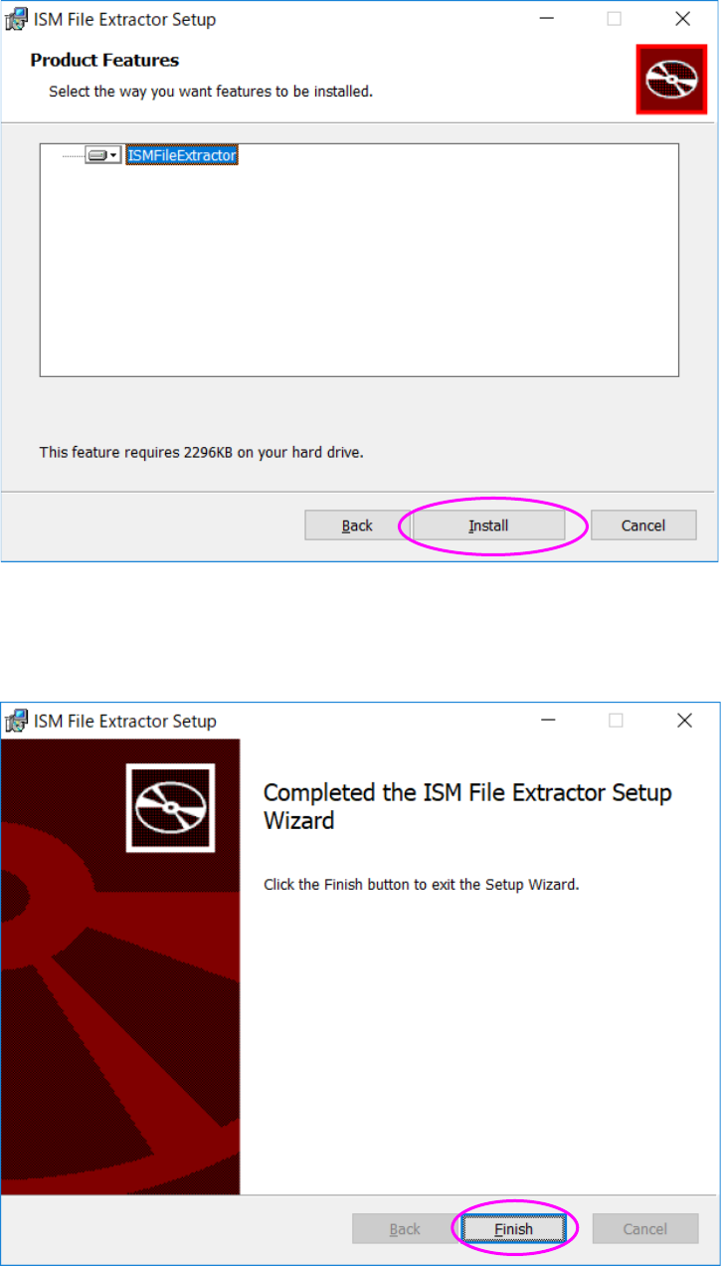This screenshot has width=721, height=1266.
Task: Click the greyed maximize box of Product Features window
Action: click(615, 19)
